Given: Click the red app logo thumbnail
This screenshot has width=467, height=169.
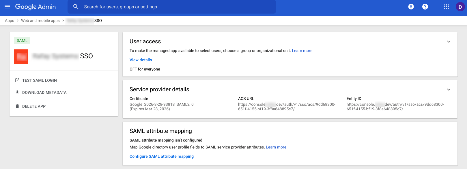Looking at the screenshot, I should pos(21,57).
